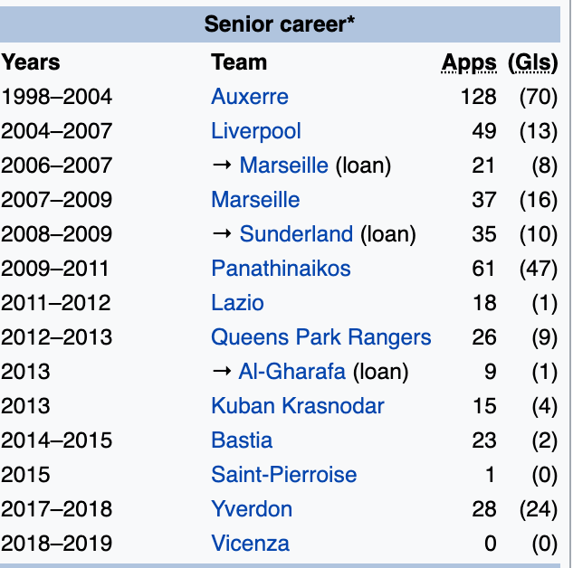Open the Sunderland loan link
This screenshot has width=573, height=568.
pos(296,234)
